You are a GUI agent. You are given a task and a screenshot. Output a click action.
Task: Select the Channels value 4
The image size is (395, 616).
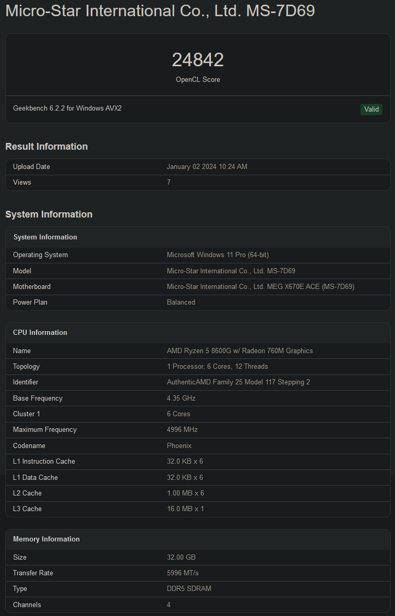pos(169,605)
